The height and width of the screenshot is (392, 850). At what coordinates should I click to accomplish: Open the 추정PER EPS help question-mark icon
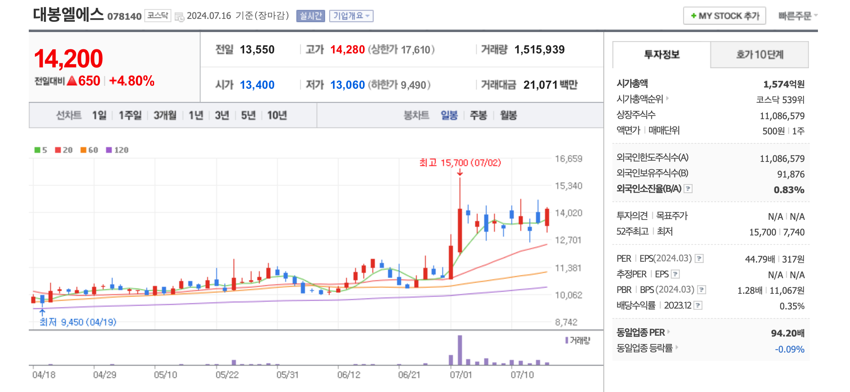[675, 274]
